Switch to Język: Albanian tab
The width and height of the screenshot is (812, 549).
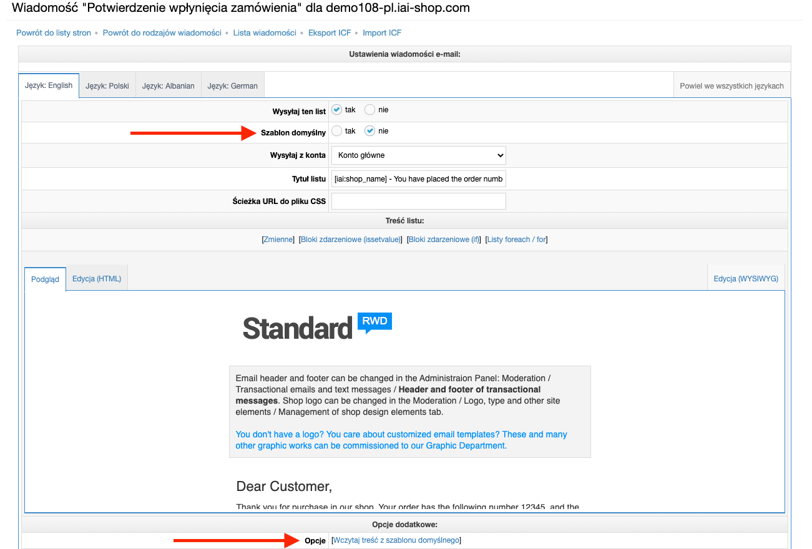pos(168,86)
